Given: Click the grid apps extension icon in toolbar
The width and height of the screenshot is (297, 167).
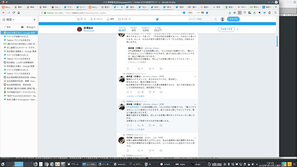Looking at the screenshot, I should click(250, 13).
